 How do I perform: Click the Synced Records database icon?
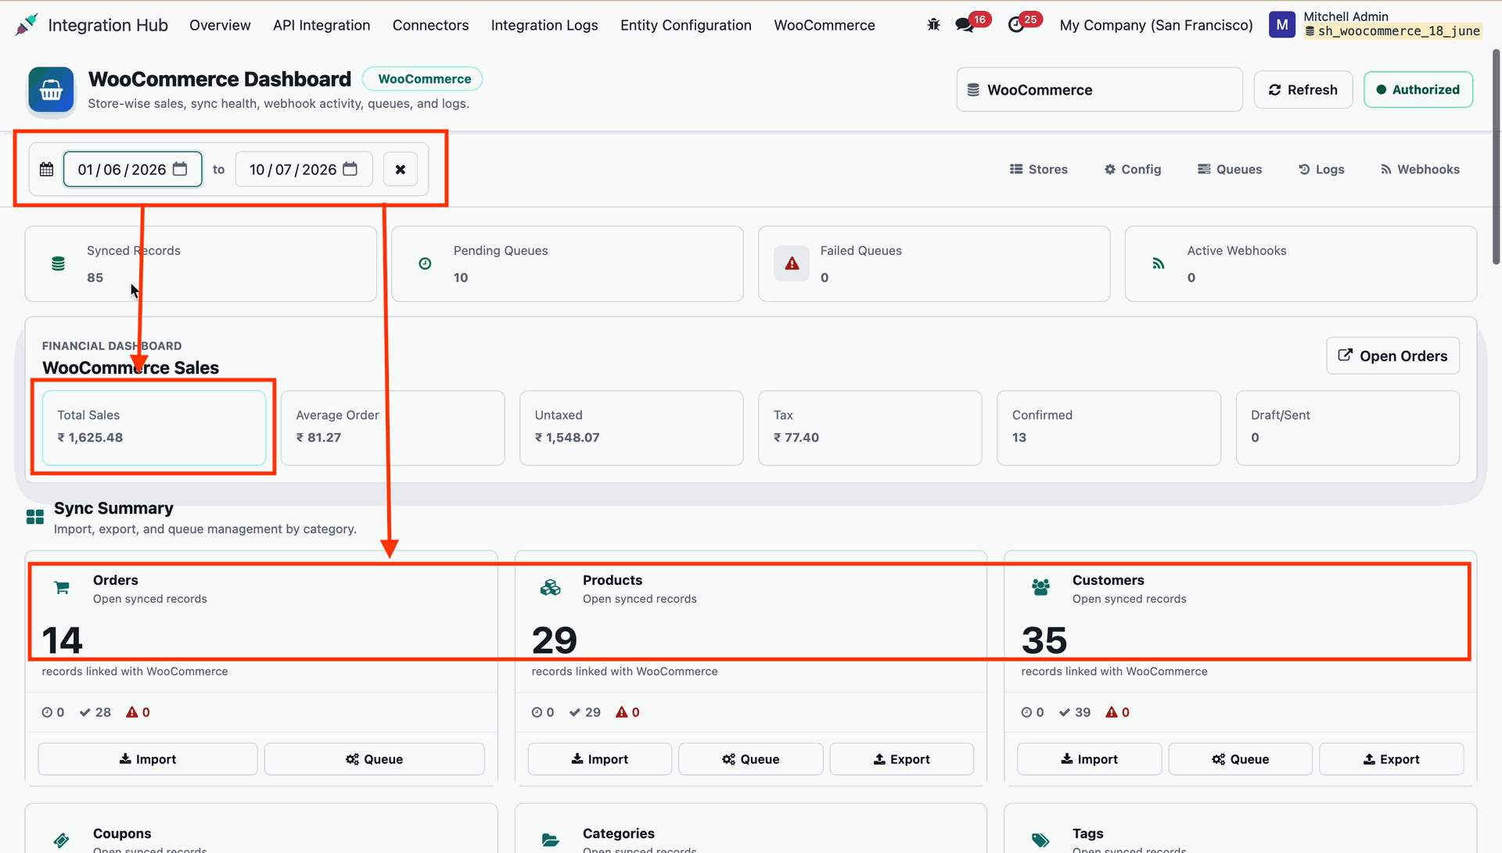(x=58, y=263)
